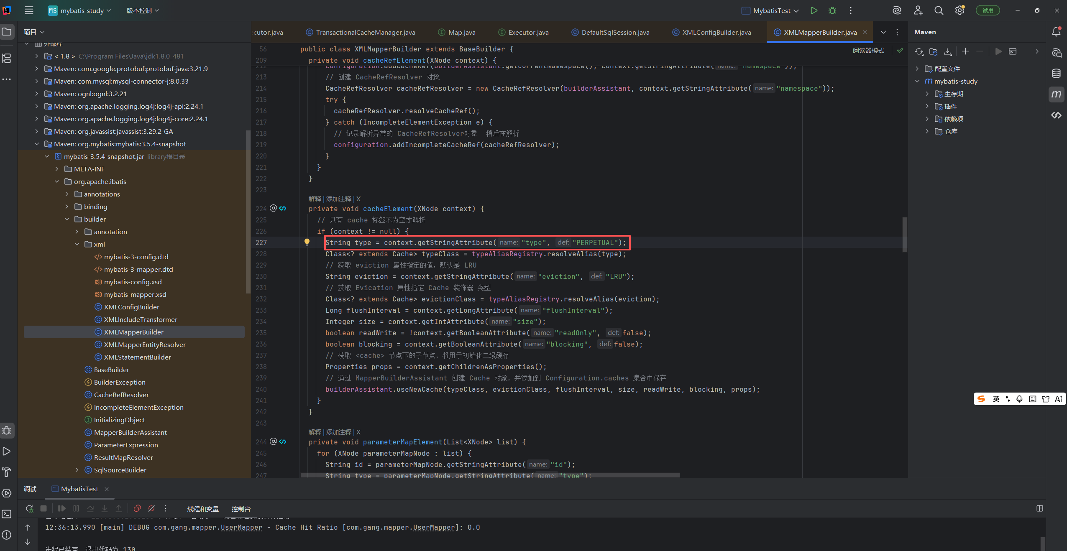Open the main hamburger menu
This screenshot has width=1067, height=551.
[x=29, y=10]
